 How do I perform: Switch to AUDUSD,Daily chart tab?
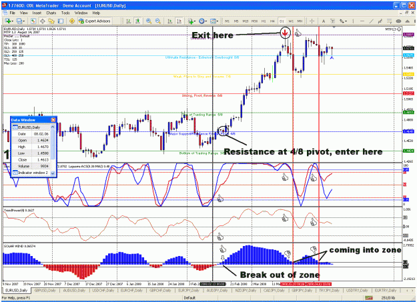point(74,291)
